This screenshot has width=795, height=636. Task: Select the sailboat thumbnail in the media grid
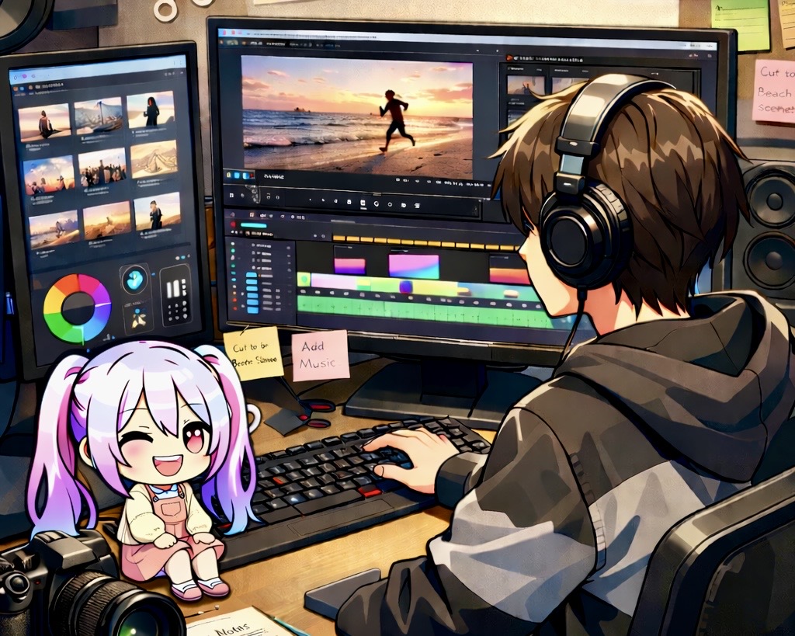click(x=99, y=116)
